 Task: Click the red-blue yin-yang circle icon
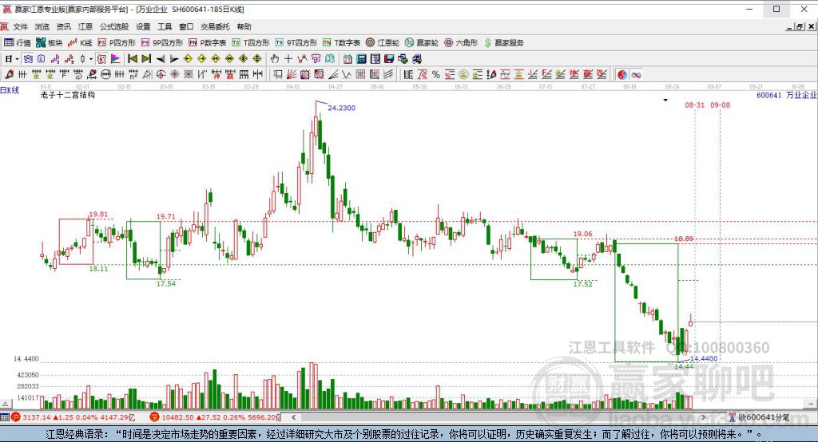[621, 74]
